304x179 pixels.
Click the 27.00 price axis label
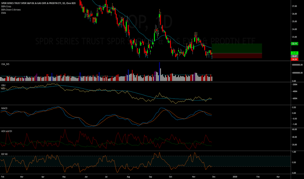[x=295, y=6]
